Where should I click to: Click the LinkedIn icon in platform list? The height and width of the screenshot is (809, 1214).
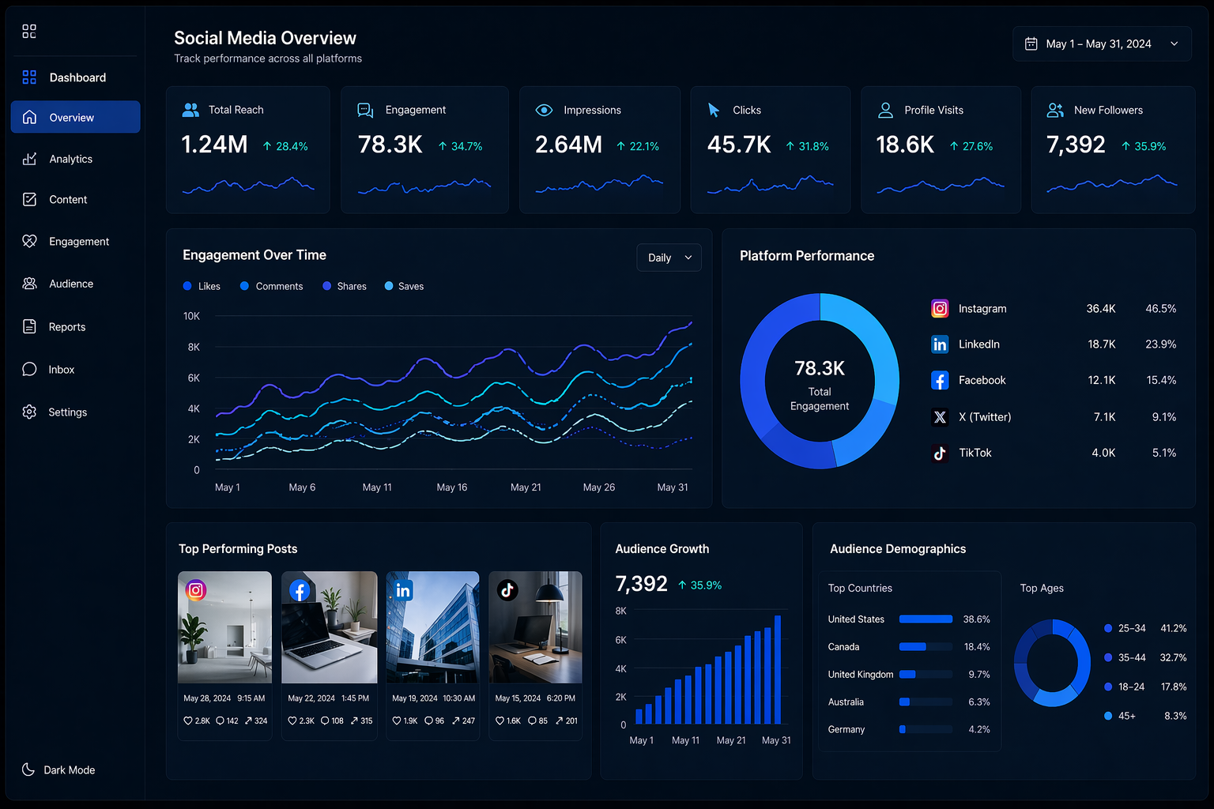pyautogui.click(x=940, y=344)
